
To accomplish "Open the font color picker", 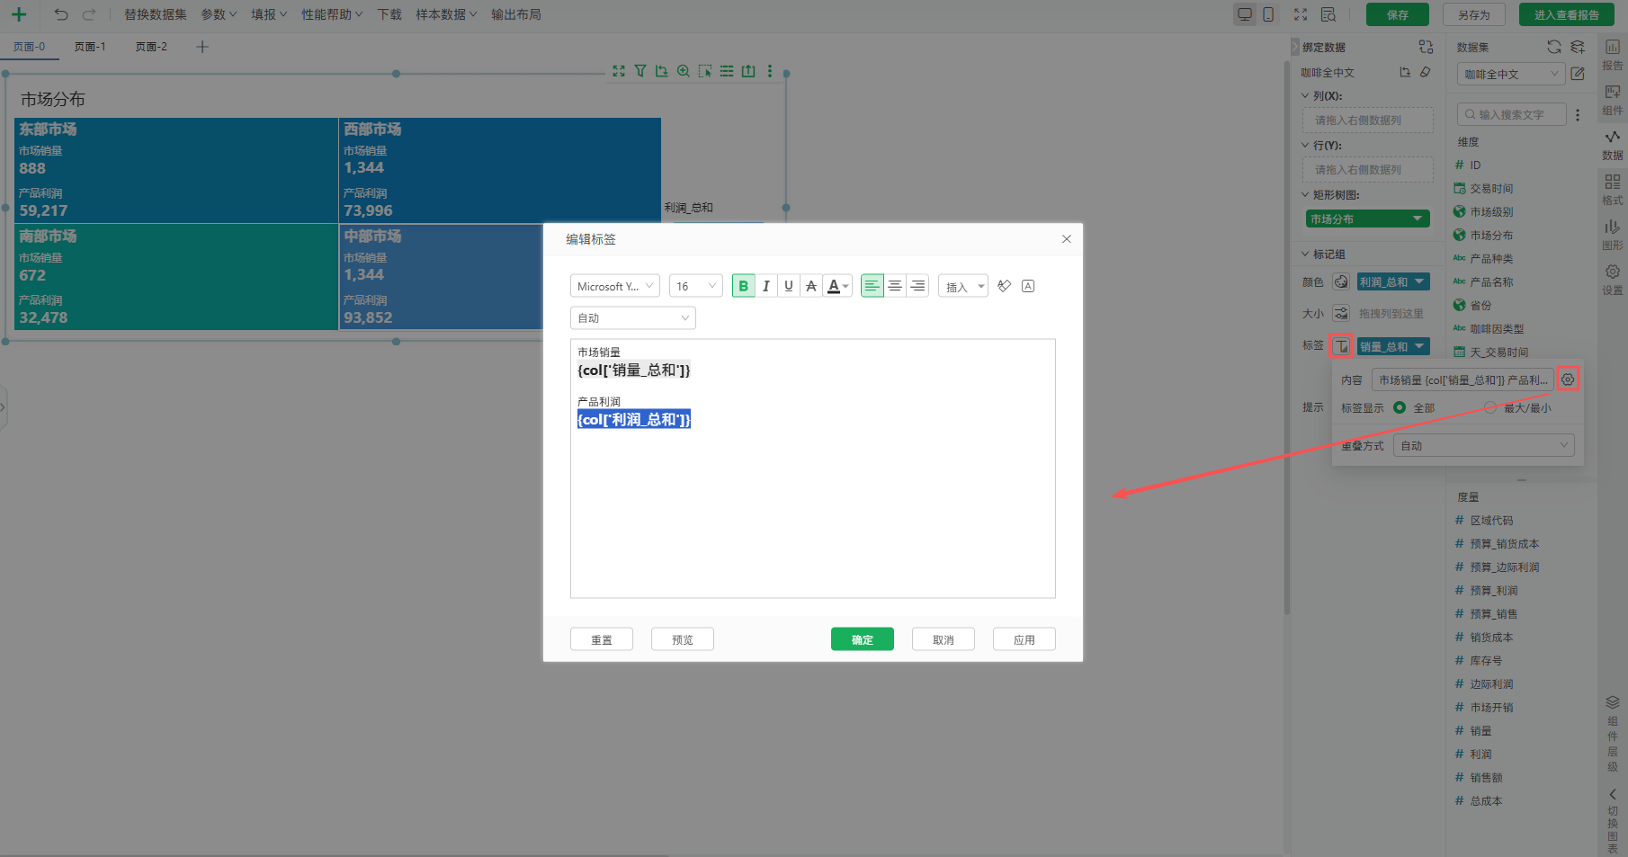I will click(837, 286).
